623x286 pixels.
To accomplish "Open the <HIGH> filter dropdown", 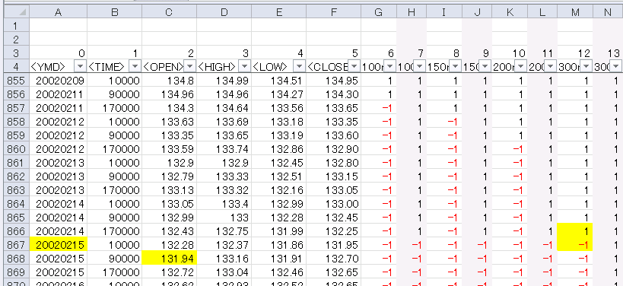I will coord(245,66).
